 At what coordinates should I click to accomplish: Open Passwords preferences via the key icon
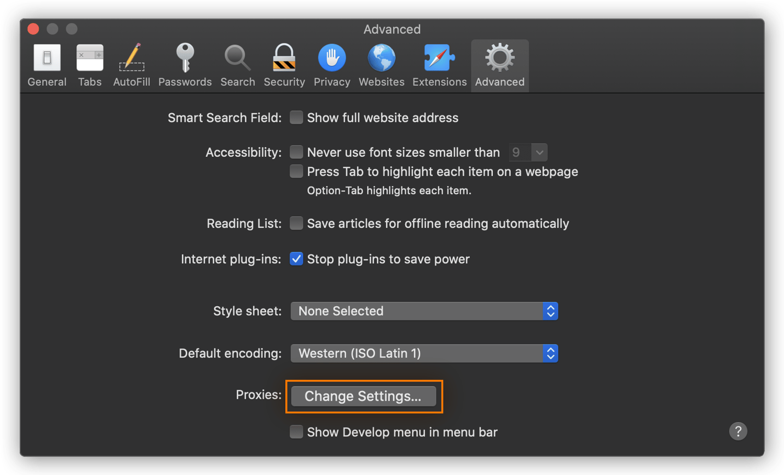[185, 63]
